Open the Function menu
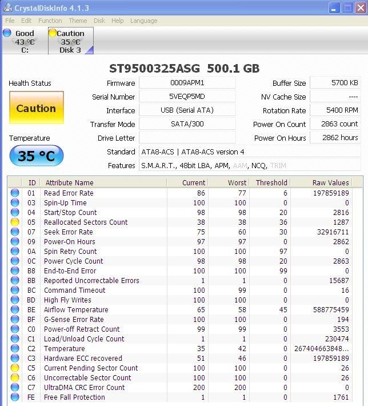The image size is (368, 406). [x=50, y=21]
